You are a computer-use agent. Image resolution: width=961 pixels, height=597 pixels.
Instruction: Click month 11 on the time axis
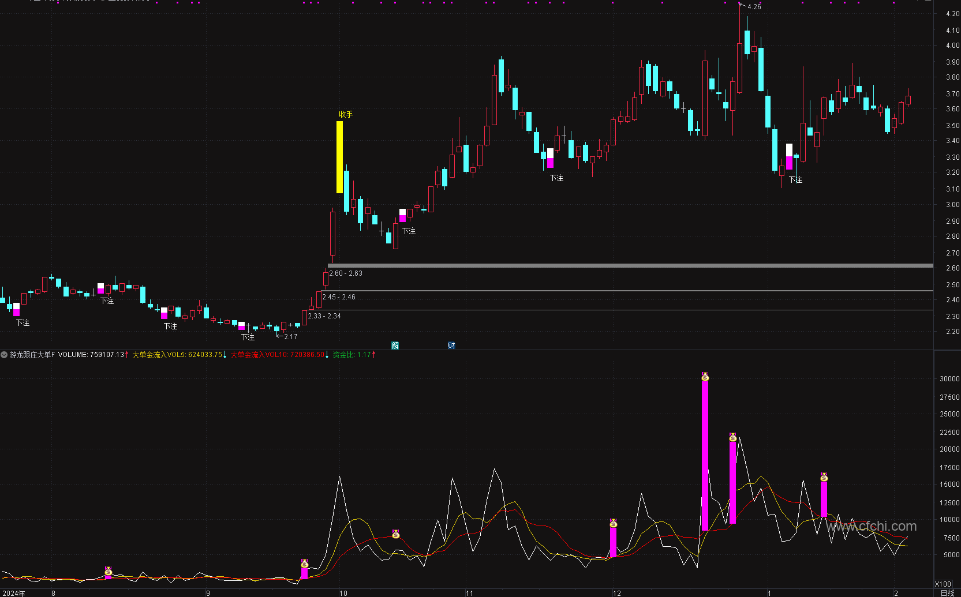coord(469,593)
